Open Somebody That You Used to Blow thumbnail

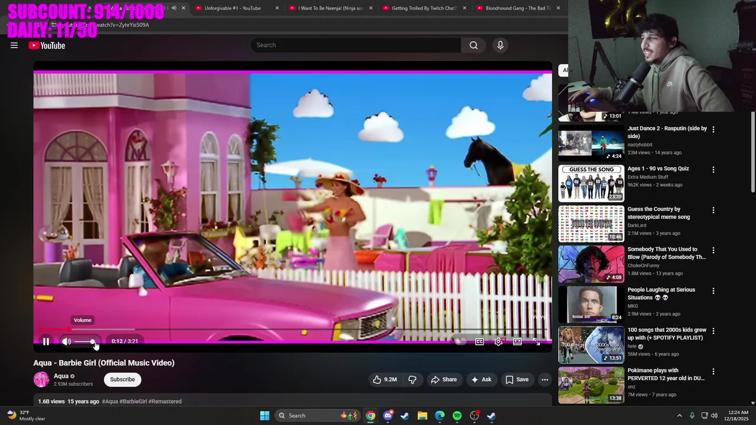pyautogui.click(x=591, y=264)
